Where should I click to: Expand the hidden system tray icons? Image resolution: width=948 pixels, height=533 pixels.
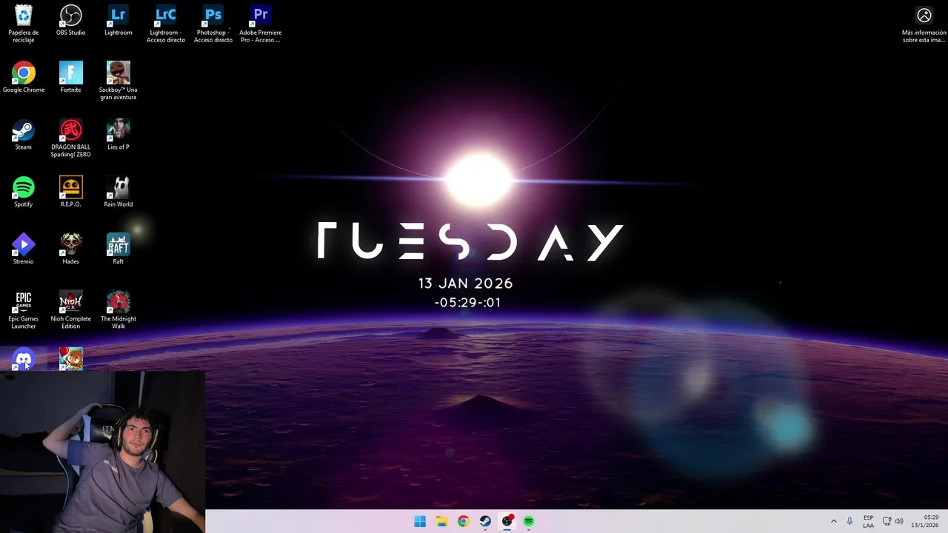click(x=833, y=521)
